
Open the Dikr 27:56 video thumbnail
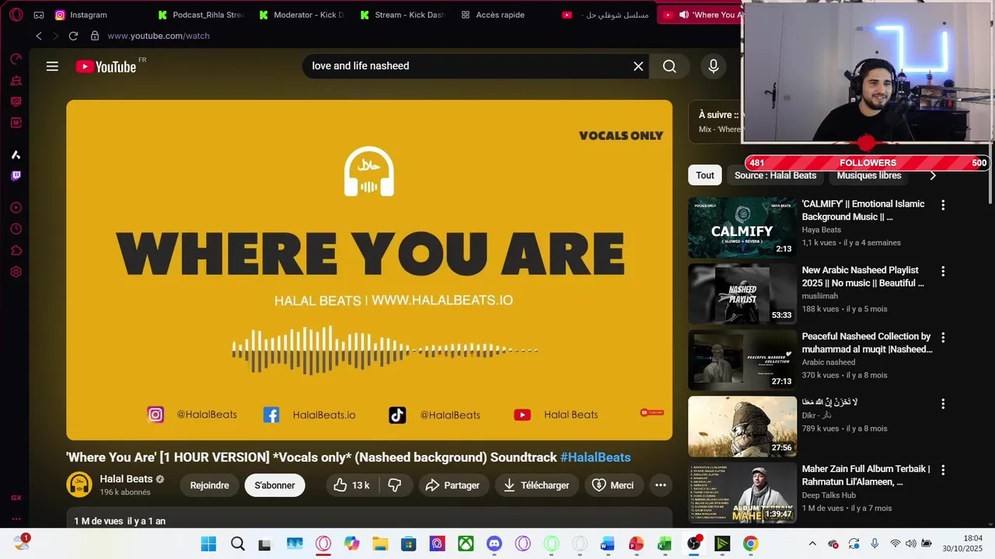(x=742, y=426)
